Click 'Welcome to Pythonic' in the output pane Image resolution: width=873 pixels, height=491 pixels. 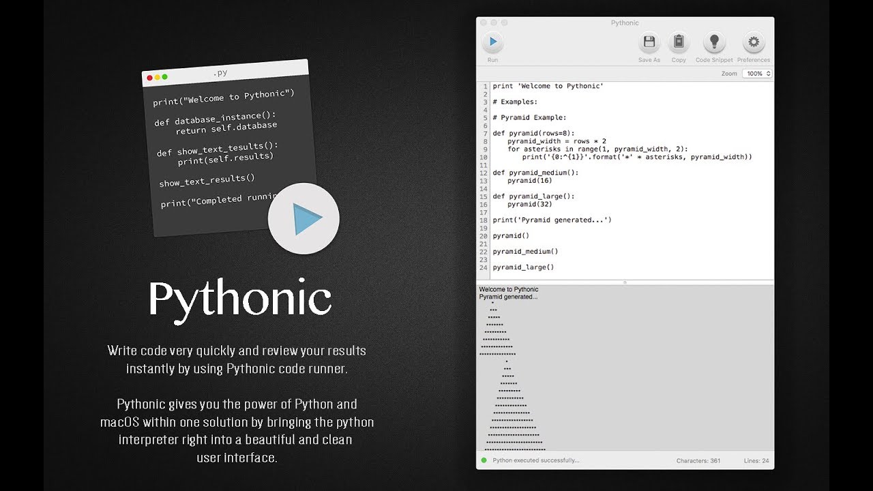[x=509, y=289]
